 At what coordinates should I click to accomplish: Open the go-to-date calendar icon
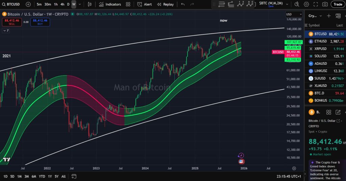[x=74, y=176]
